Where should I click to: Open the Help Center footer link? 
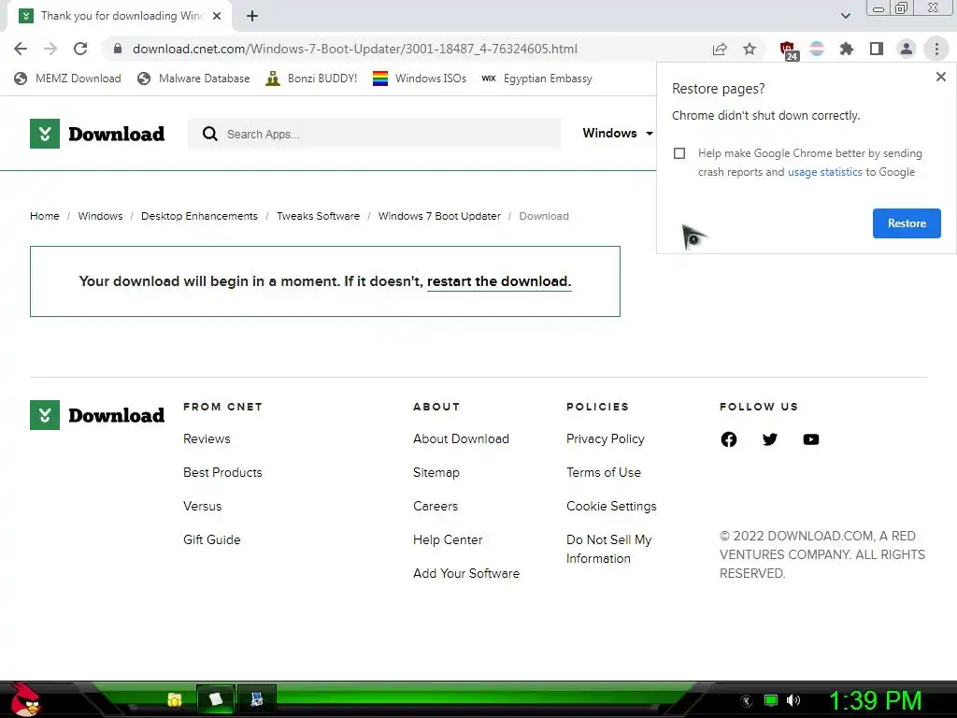pyautogui.click(x=448, y=539)
